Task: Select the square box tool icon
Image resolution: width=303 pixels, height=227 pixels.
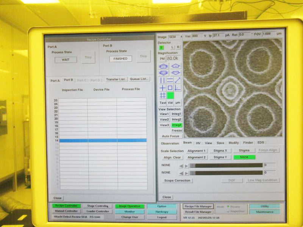Action: click(170, 88)
